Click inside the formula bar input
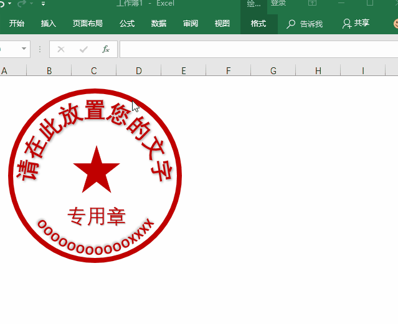The image size is (398, 324). point(259,49)
